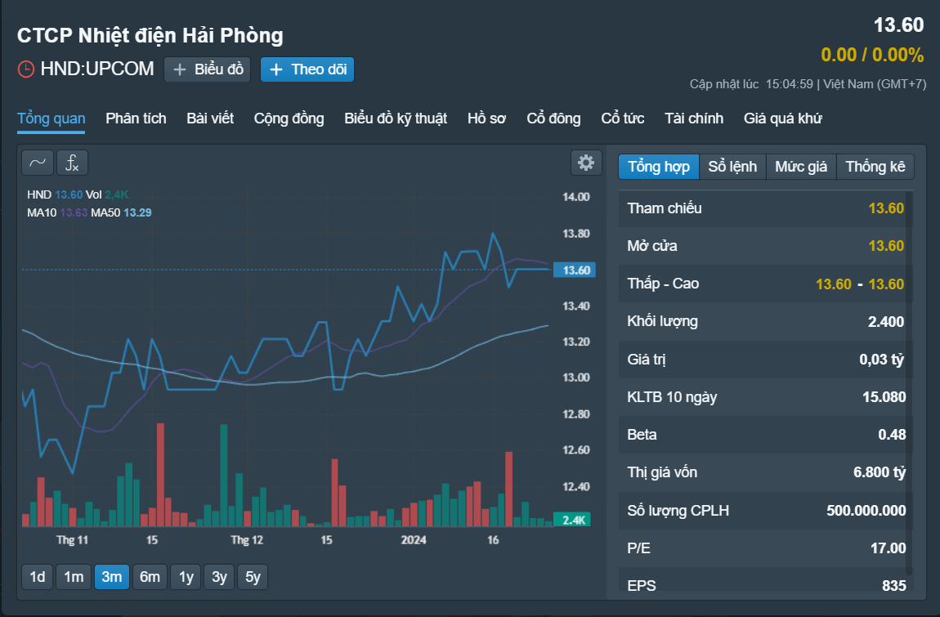The image size is (940, 617).
Task: Set chart range to 6m
Action: tap(150, 577)
